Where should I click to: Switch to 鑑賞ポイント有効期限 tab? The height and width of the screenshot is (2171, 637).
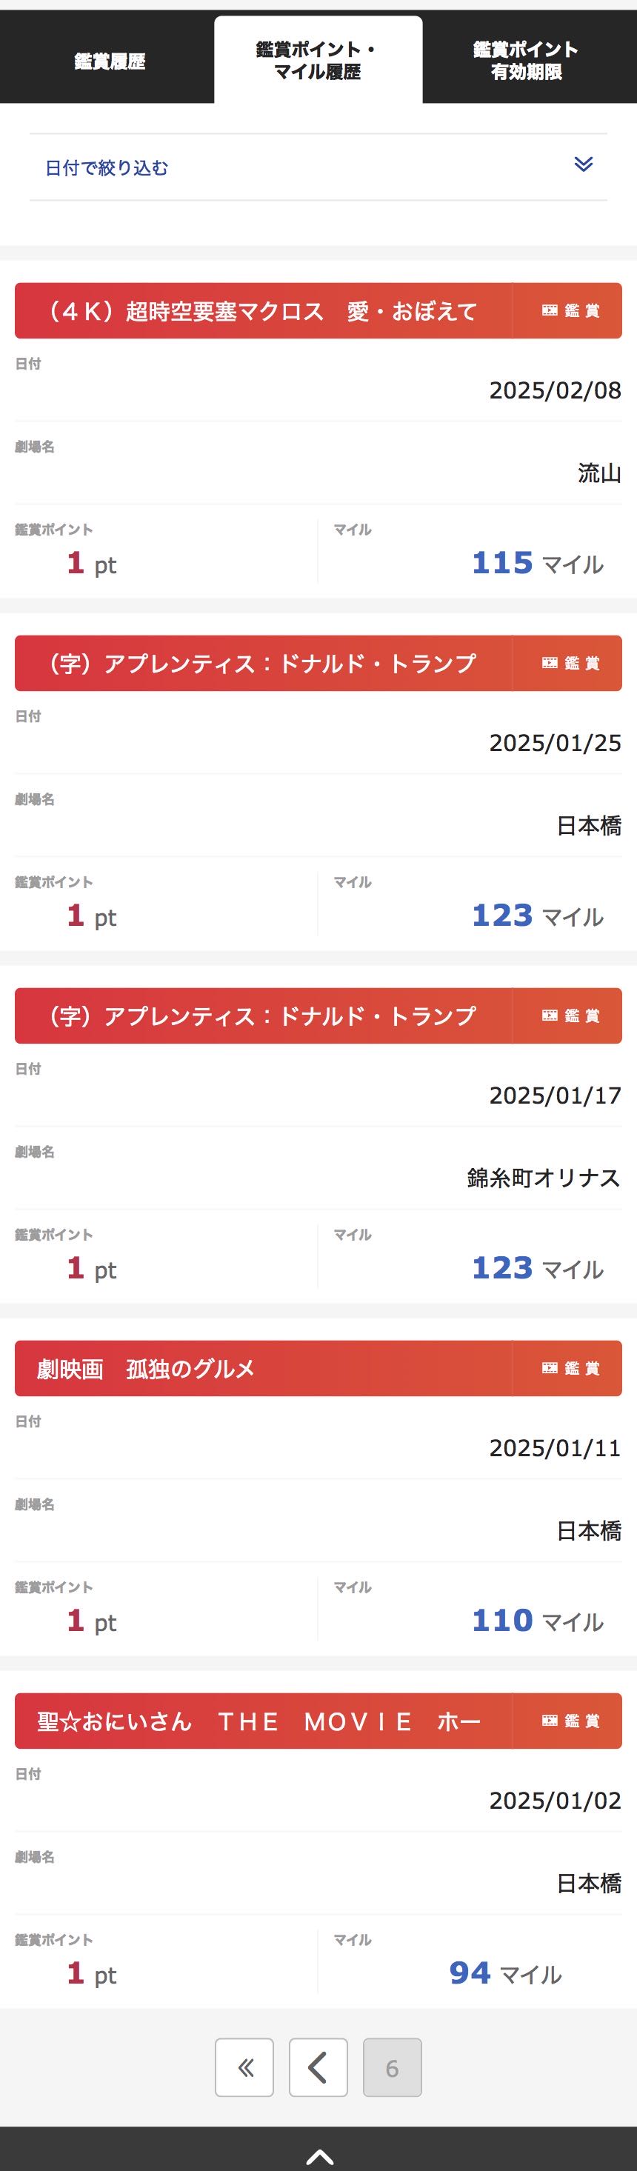(527, 61)
